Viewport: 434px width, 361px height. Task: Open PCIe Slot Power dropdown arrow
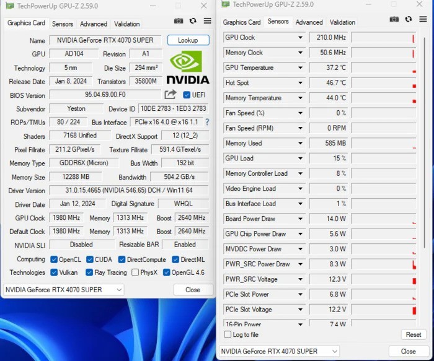300,294
